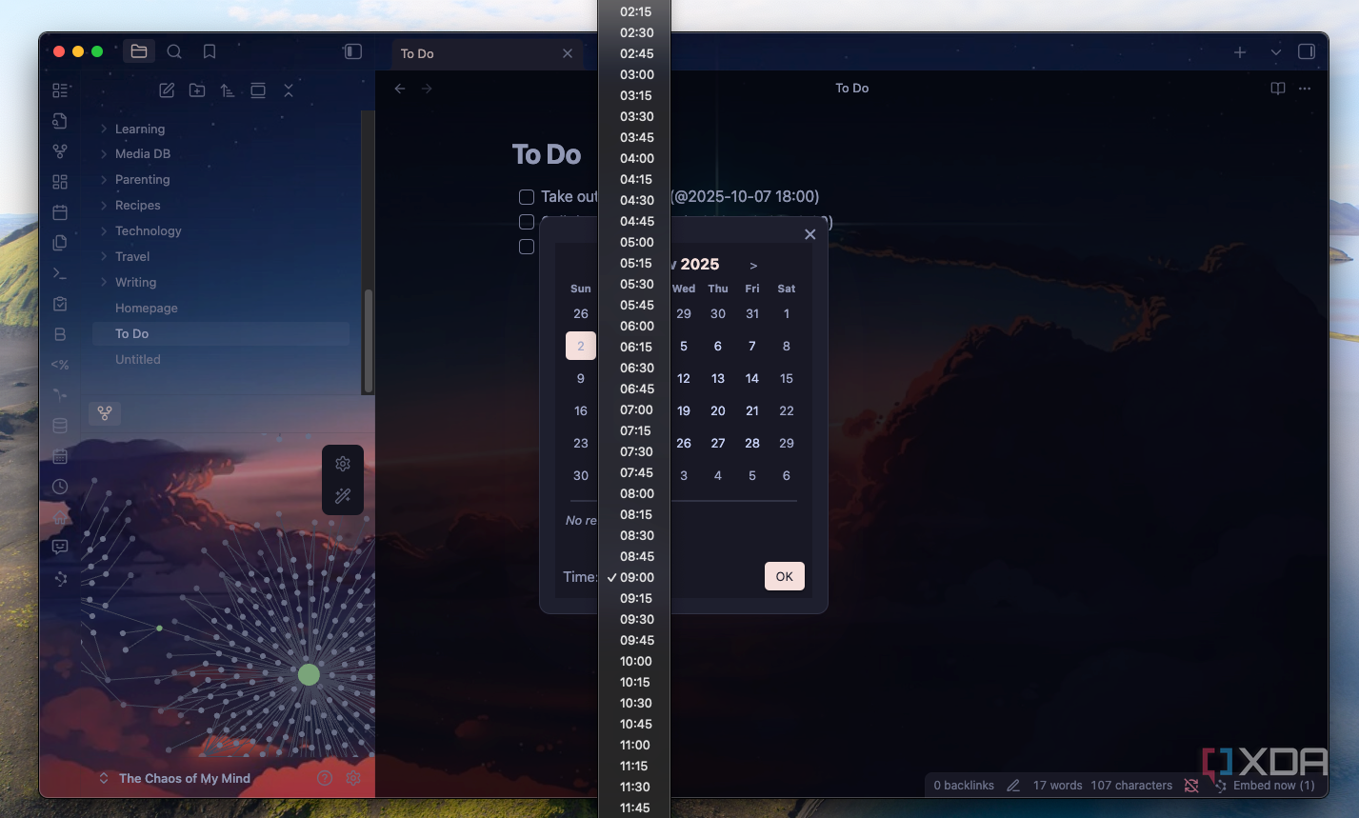Change sort order with the sort icon
Screen dimensions: 1359x818
tap(228, 90)
